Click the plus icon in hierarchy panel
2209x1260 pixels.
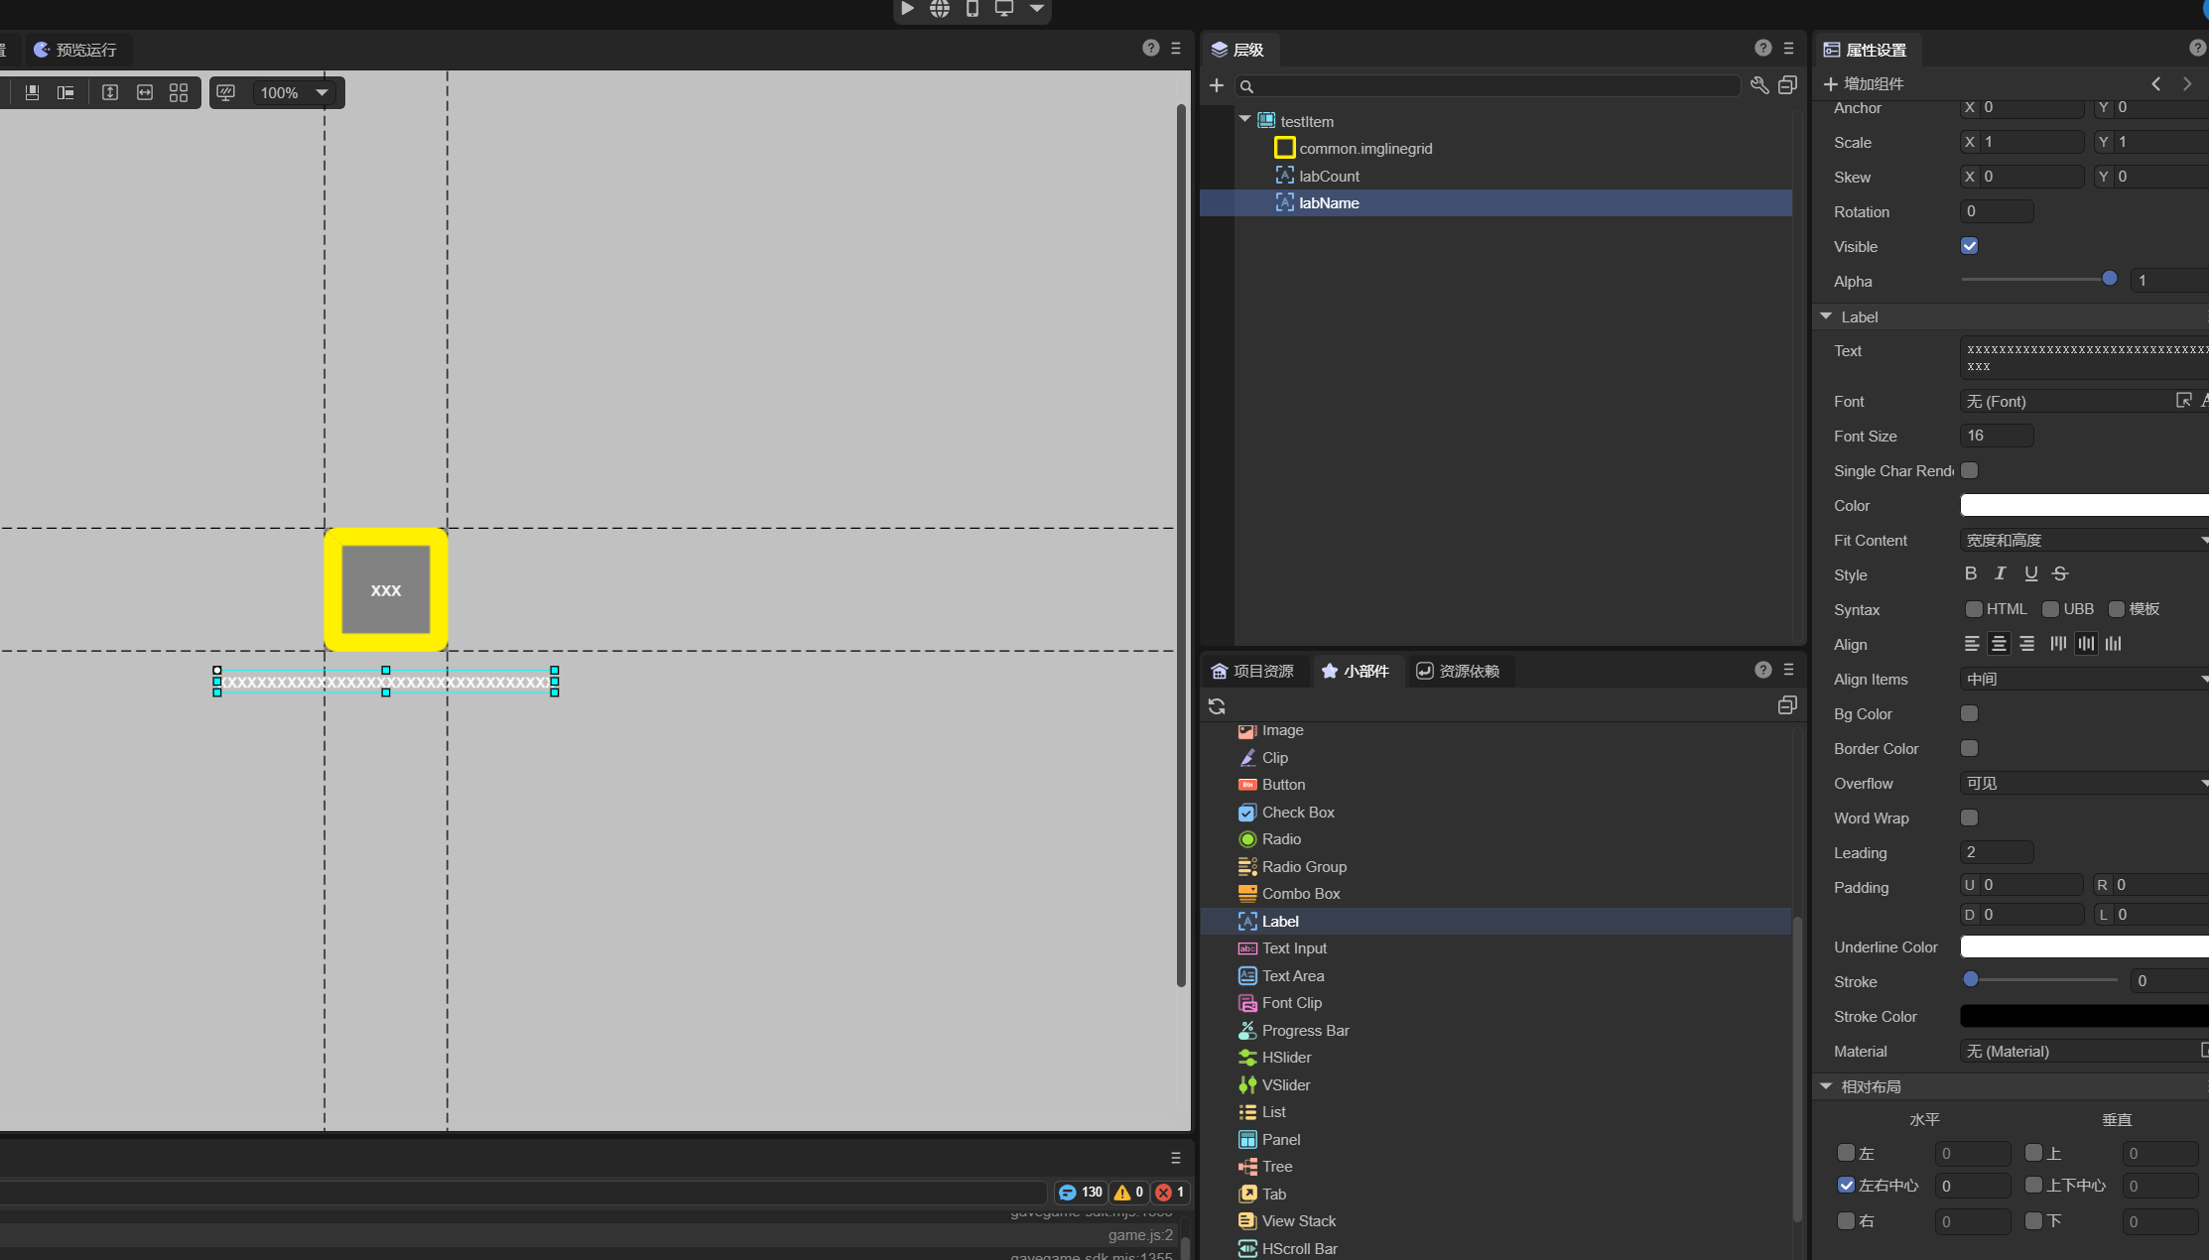click(x=1217, y=85)
